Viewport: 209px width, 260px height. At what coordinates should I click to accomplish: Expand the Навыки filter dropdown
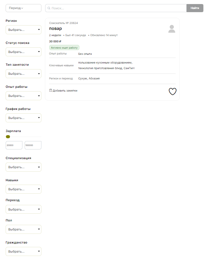(23, 189)
